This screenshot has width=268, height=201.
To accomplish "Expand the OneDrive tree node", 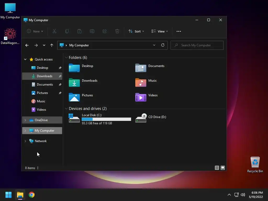I will coord(25,120).
